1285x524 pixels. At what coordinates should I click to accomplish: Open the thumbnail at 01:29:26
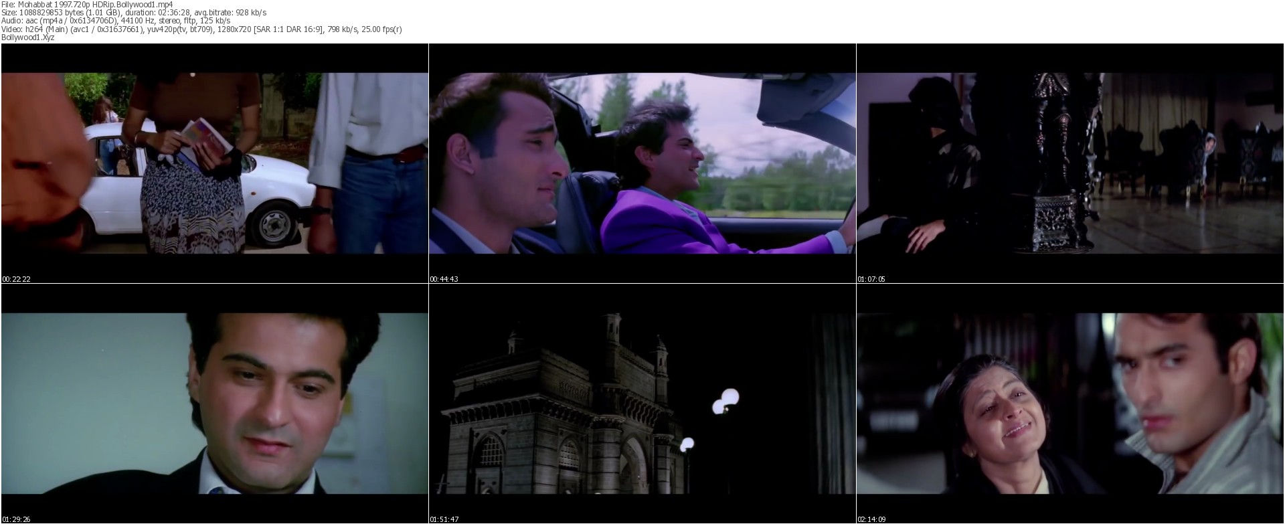coord(215,404)
